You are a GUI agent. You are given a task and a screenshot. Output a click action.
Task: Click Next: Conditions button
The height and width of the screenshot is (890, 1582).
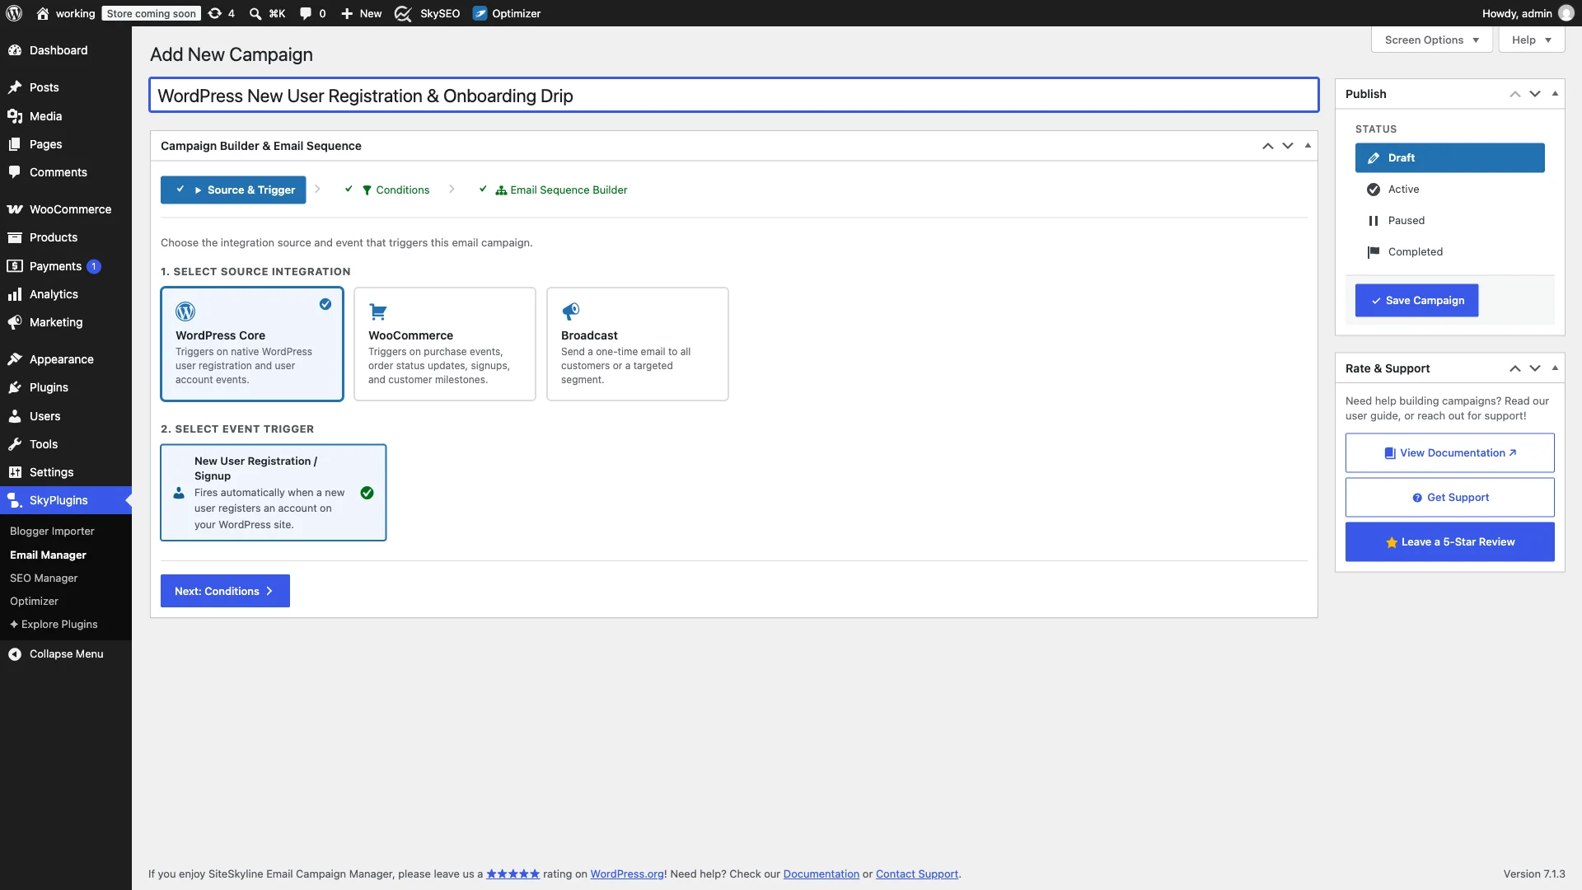(x=225, y=592)
